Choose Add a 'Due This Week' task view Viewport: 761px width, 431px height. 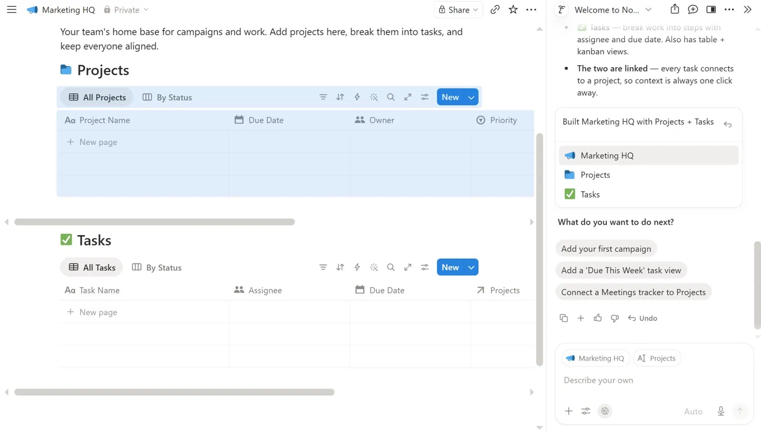pos(621,271)
